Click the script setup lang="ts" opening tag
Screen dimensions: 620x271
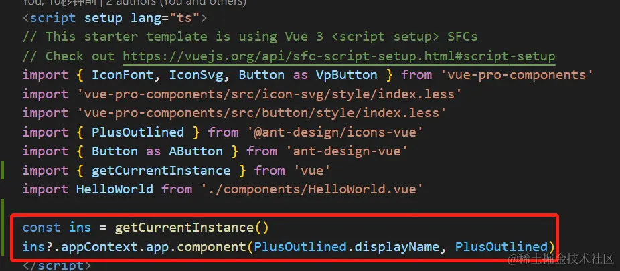pyautogui.click(x=114, y=18)
